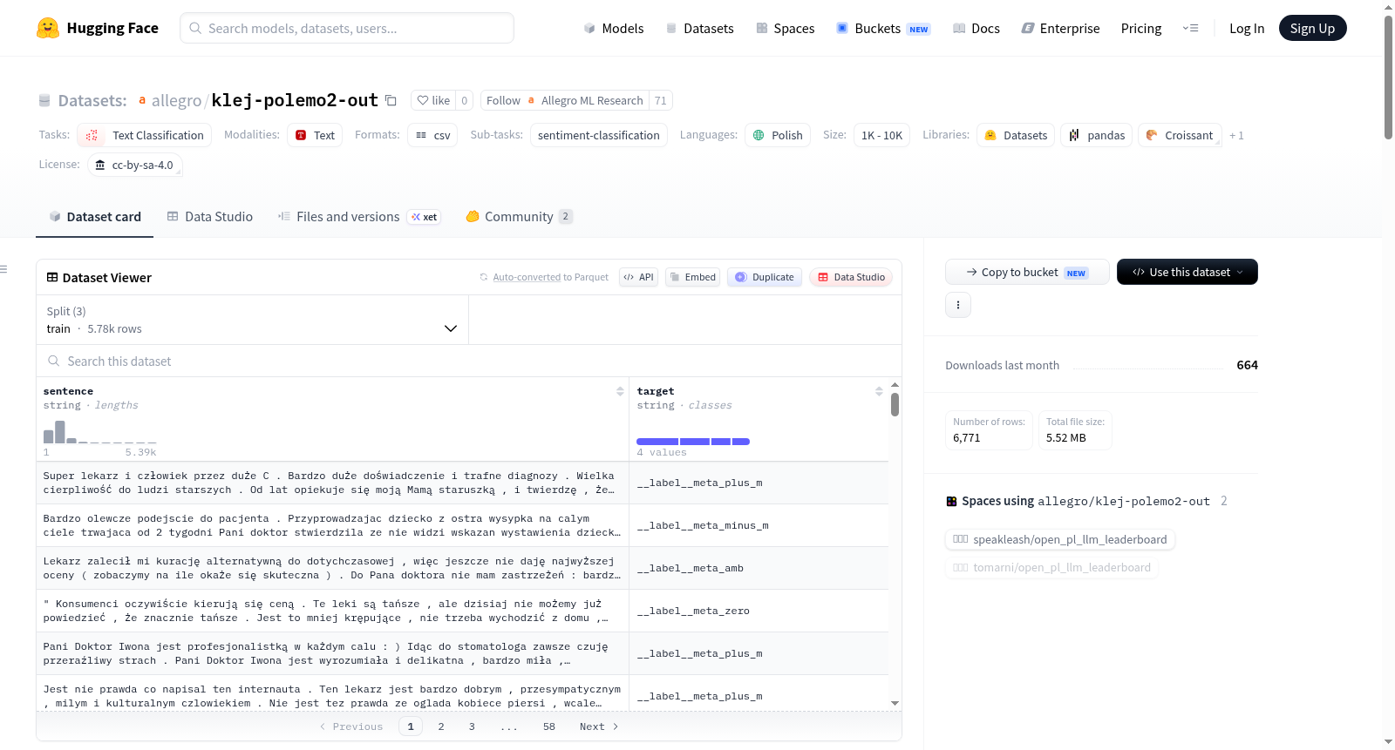Screen dimensions: 1395x750
Task: Click the magnifier icon in dataset search
Action: (x=54, y=361)
